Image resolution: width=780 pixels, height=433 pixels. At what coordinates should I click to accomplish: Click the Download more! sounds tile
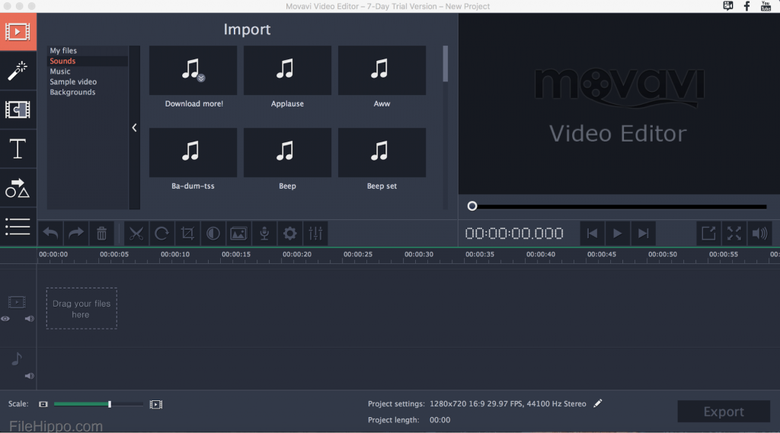193,71
